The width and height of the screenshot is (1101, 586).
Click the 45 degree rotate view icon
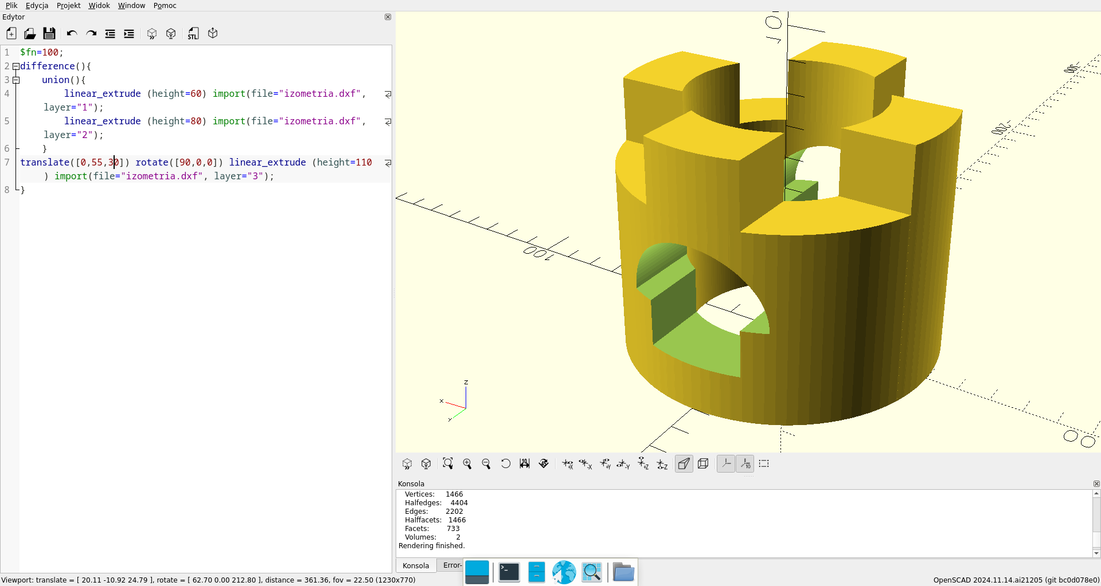(x=544, y=464)
